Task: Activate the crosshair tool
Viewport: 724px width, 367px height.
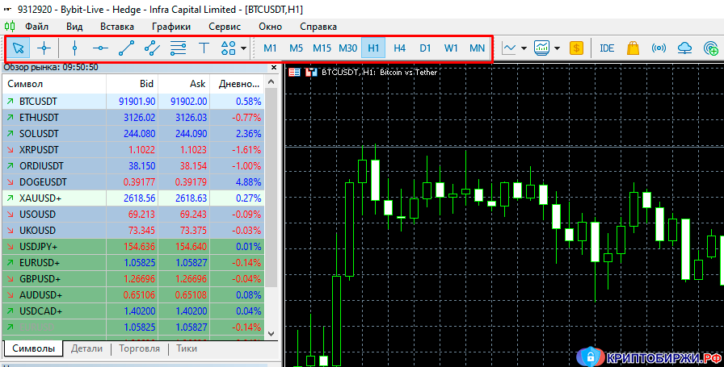Action: pyautogui.click(x=44, y=48)
